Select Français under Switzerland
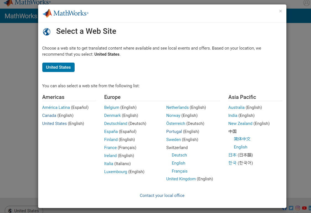This screenshot has width=311, height=213. tap(179, 171)
